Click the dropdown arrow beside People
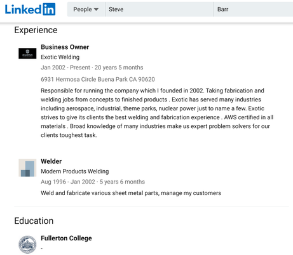The height and width of the screenshot is (255, 293). click(96, 10)
